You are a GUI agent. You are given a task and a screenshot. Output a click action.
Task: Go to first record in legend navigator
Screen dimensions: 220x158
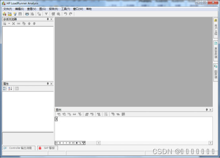56,143
